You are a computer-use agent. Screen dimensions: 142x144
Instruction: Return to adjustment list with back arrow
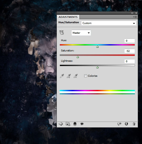[60, 124]
